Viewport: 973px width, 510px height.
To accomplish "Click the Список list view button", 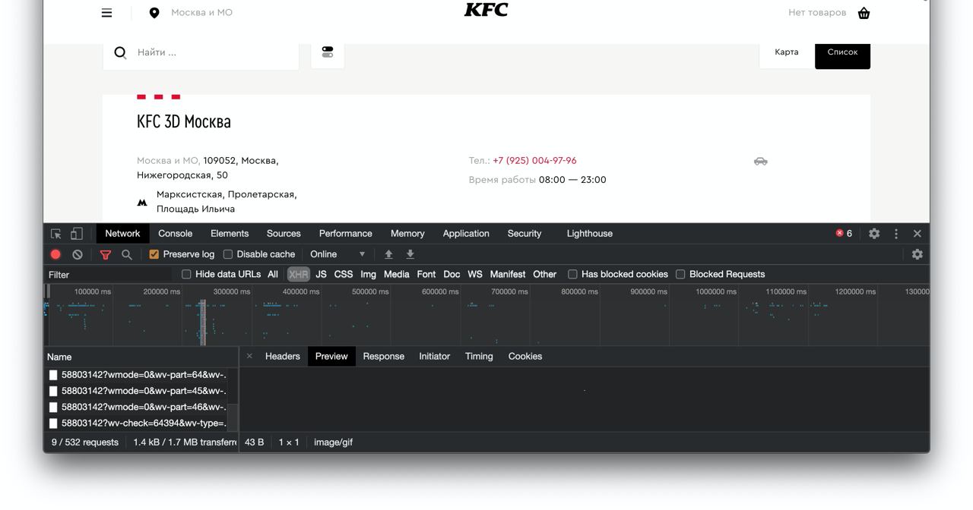I will (x=842, y=52).
